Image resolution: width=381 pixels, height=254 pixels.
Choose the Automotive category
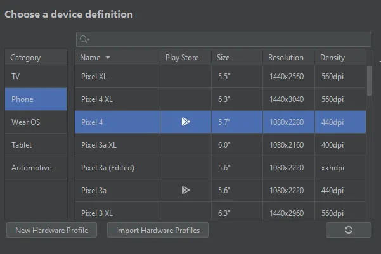coord(36,168)
